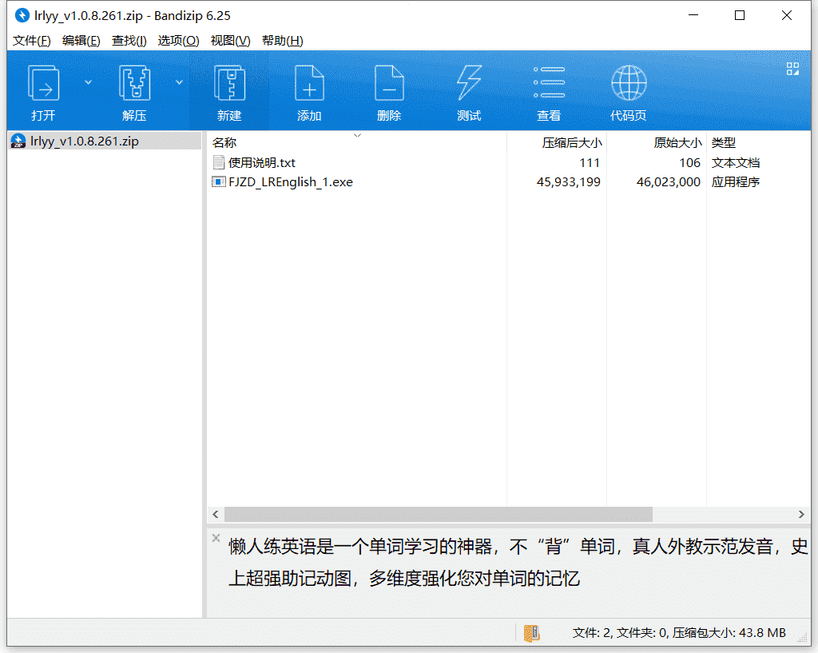Click the horizontal scrollbar thumb in the file list
Image resolution: width=818 pixels, height=653 pixels.
tap(439, 515)
